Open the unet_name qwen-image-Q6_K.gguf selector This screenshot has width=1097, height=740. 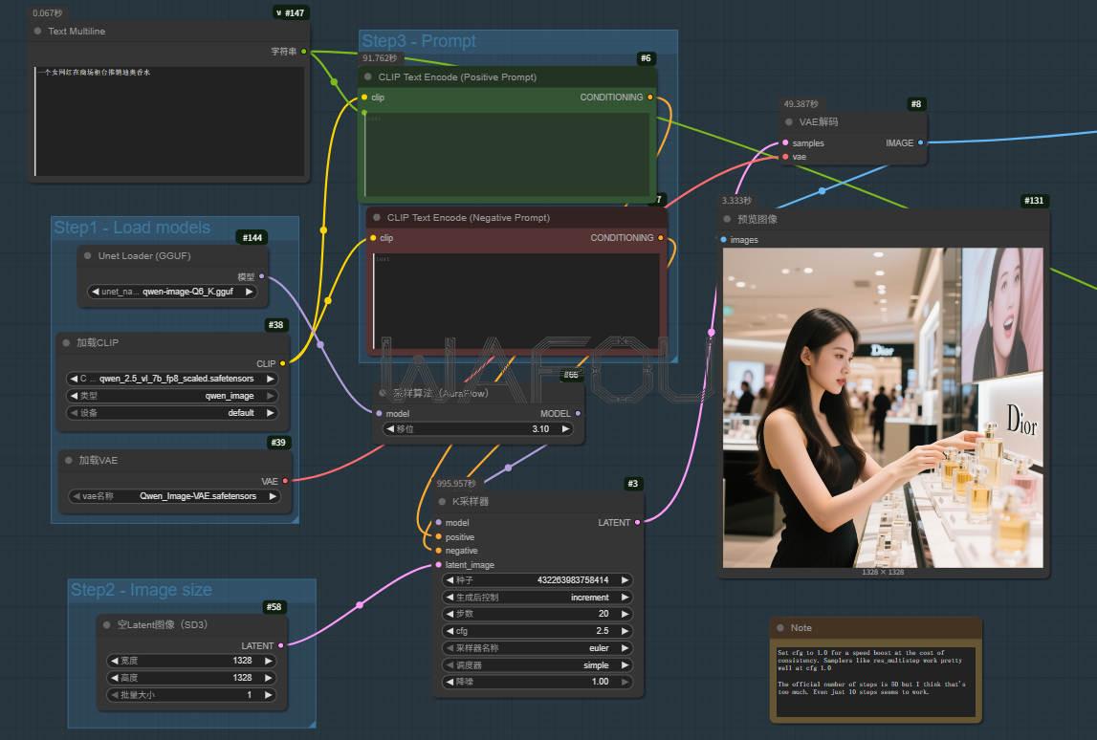coord(171,292)
